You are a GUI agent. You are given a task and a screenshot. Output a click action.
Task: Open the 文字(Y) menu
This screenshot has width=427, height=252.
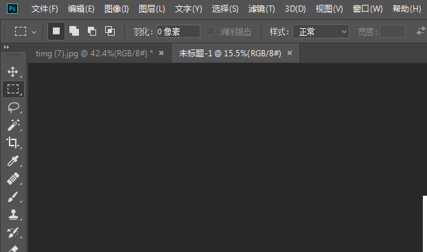coord(189,9)
